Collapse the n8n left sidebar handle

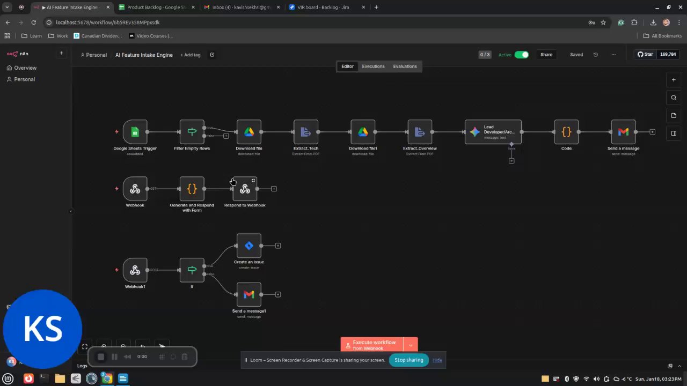coord(70,211)
